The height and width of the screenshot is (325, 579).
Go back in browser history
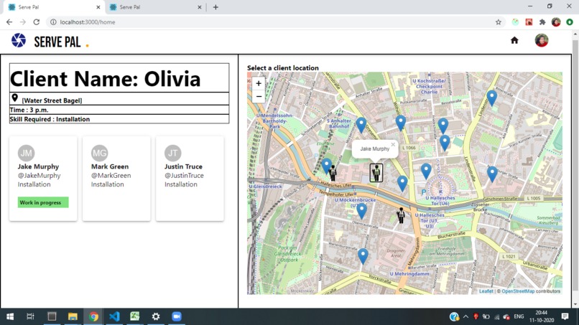(x=9, y=22)
